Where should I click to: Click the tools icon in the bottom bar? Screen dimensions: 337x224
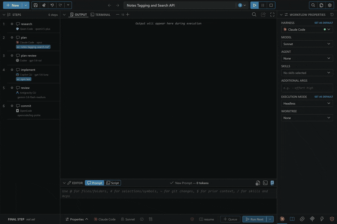[x=151, y=219]
